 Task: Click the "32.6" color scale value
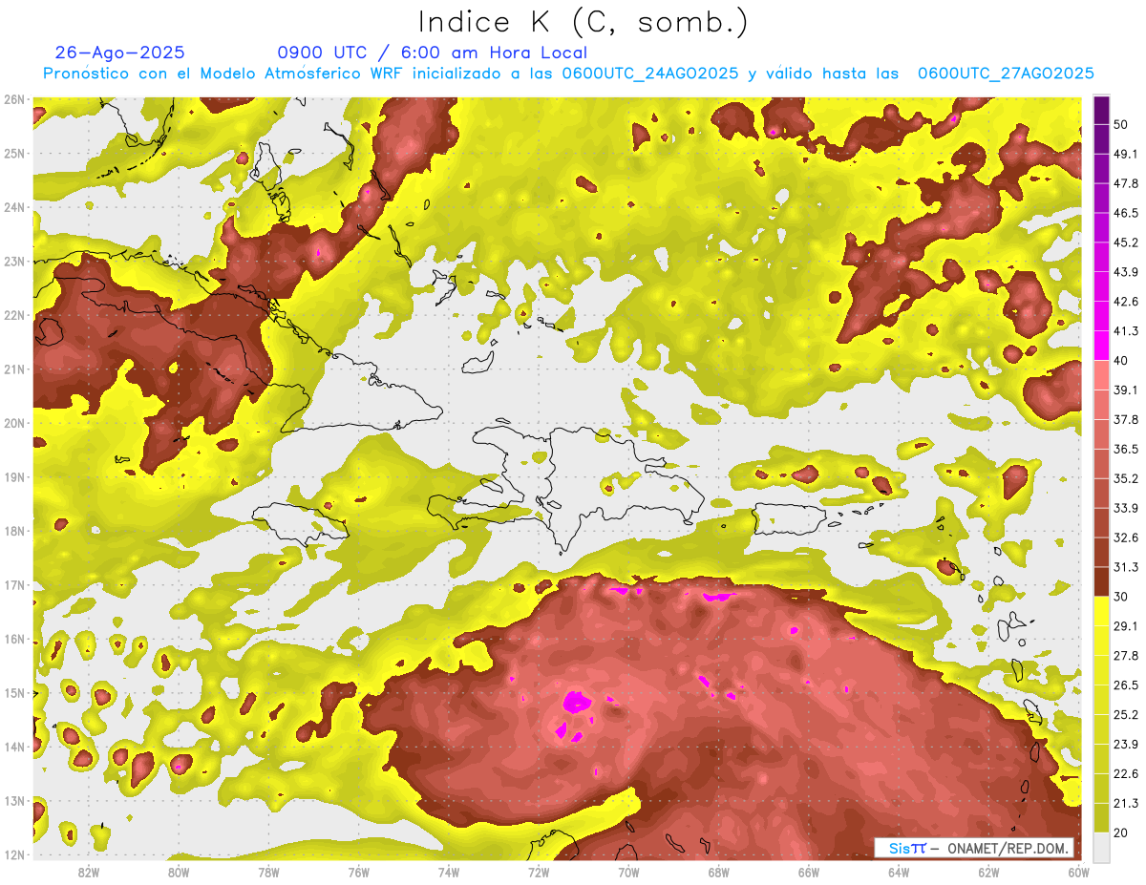pos(1126,537)
